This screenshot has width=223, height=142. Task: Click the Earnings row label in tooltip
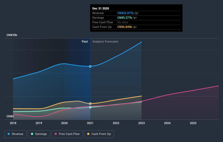(x=98, y=18)
